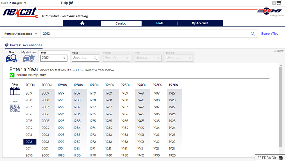
Task: Select year 1976
Action: tap(92, 114)
